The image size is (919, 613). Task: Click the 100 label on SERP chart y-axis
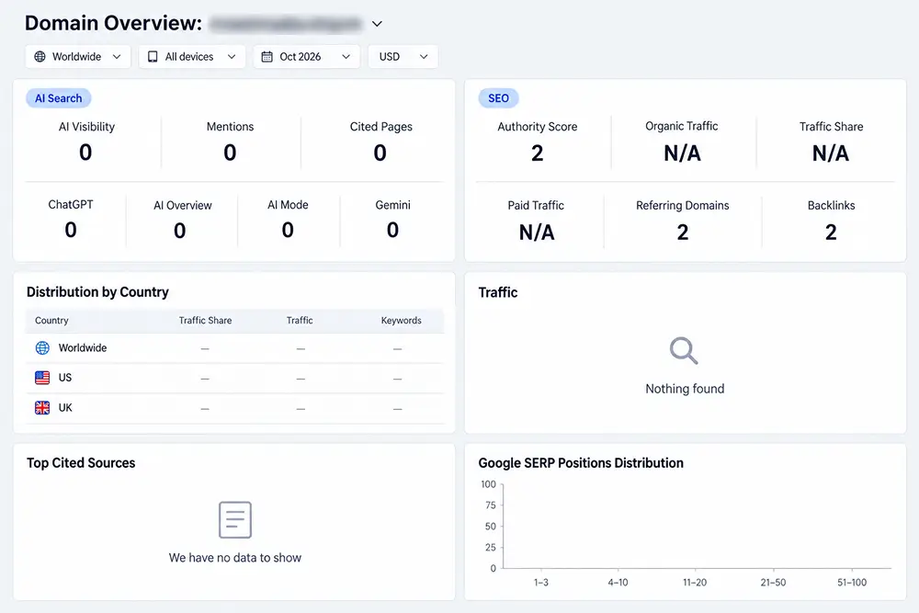click(488, 484)
